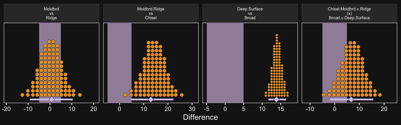This screenshot has height=125, width=401.
Task: Click the diamond marker in Moldbrd.Ridge vs Chisel panel
Action: point(151,99)
